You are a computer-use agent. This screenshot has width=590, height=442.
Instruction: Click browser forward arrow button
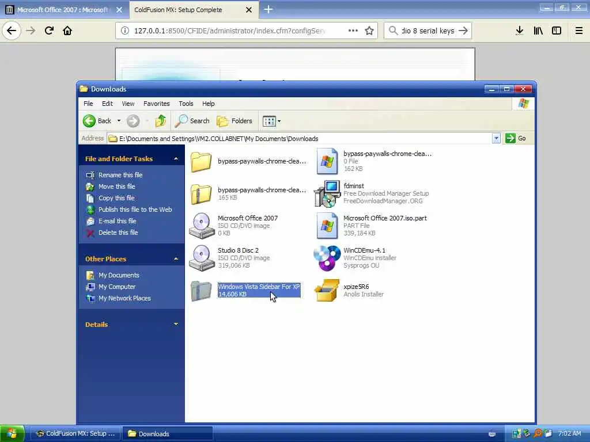coord(31,31)
